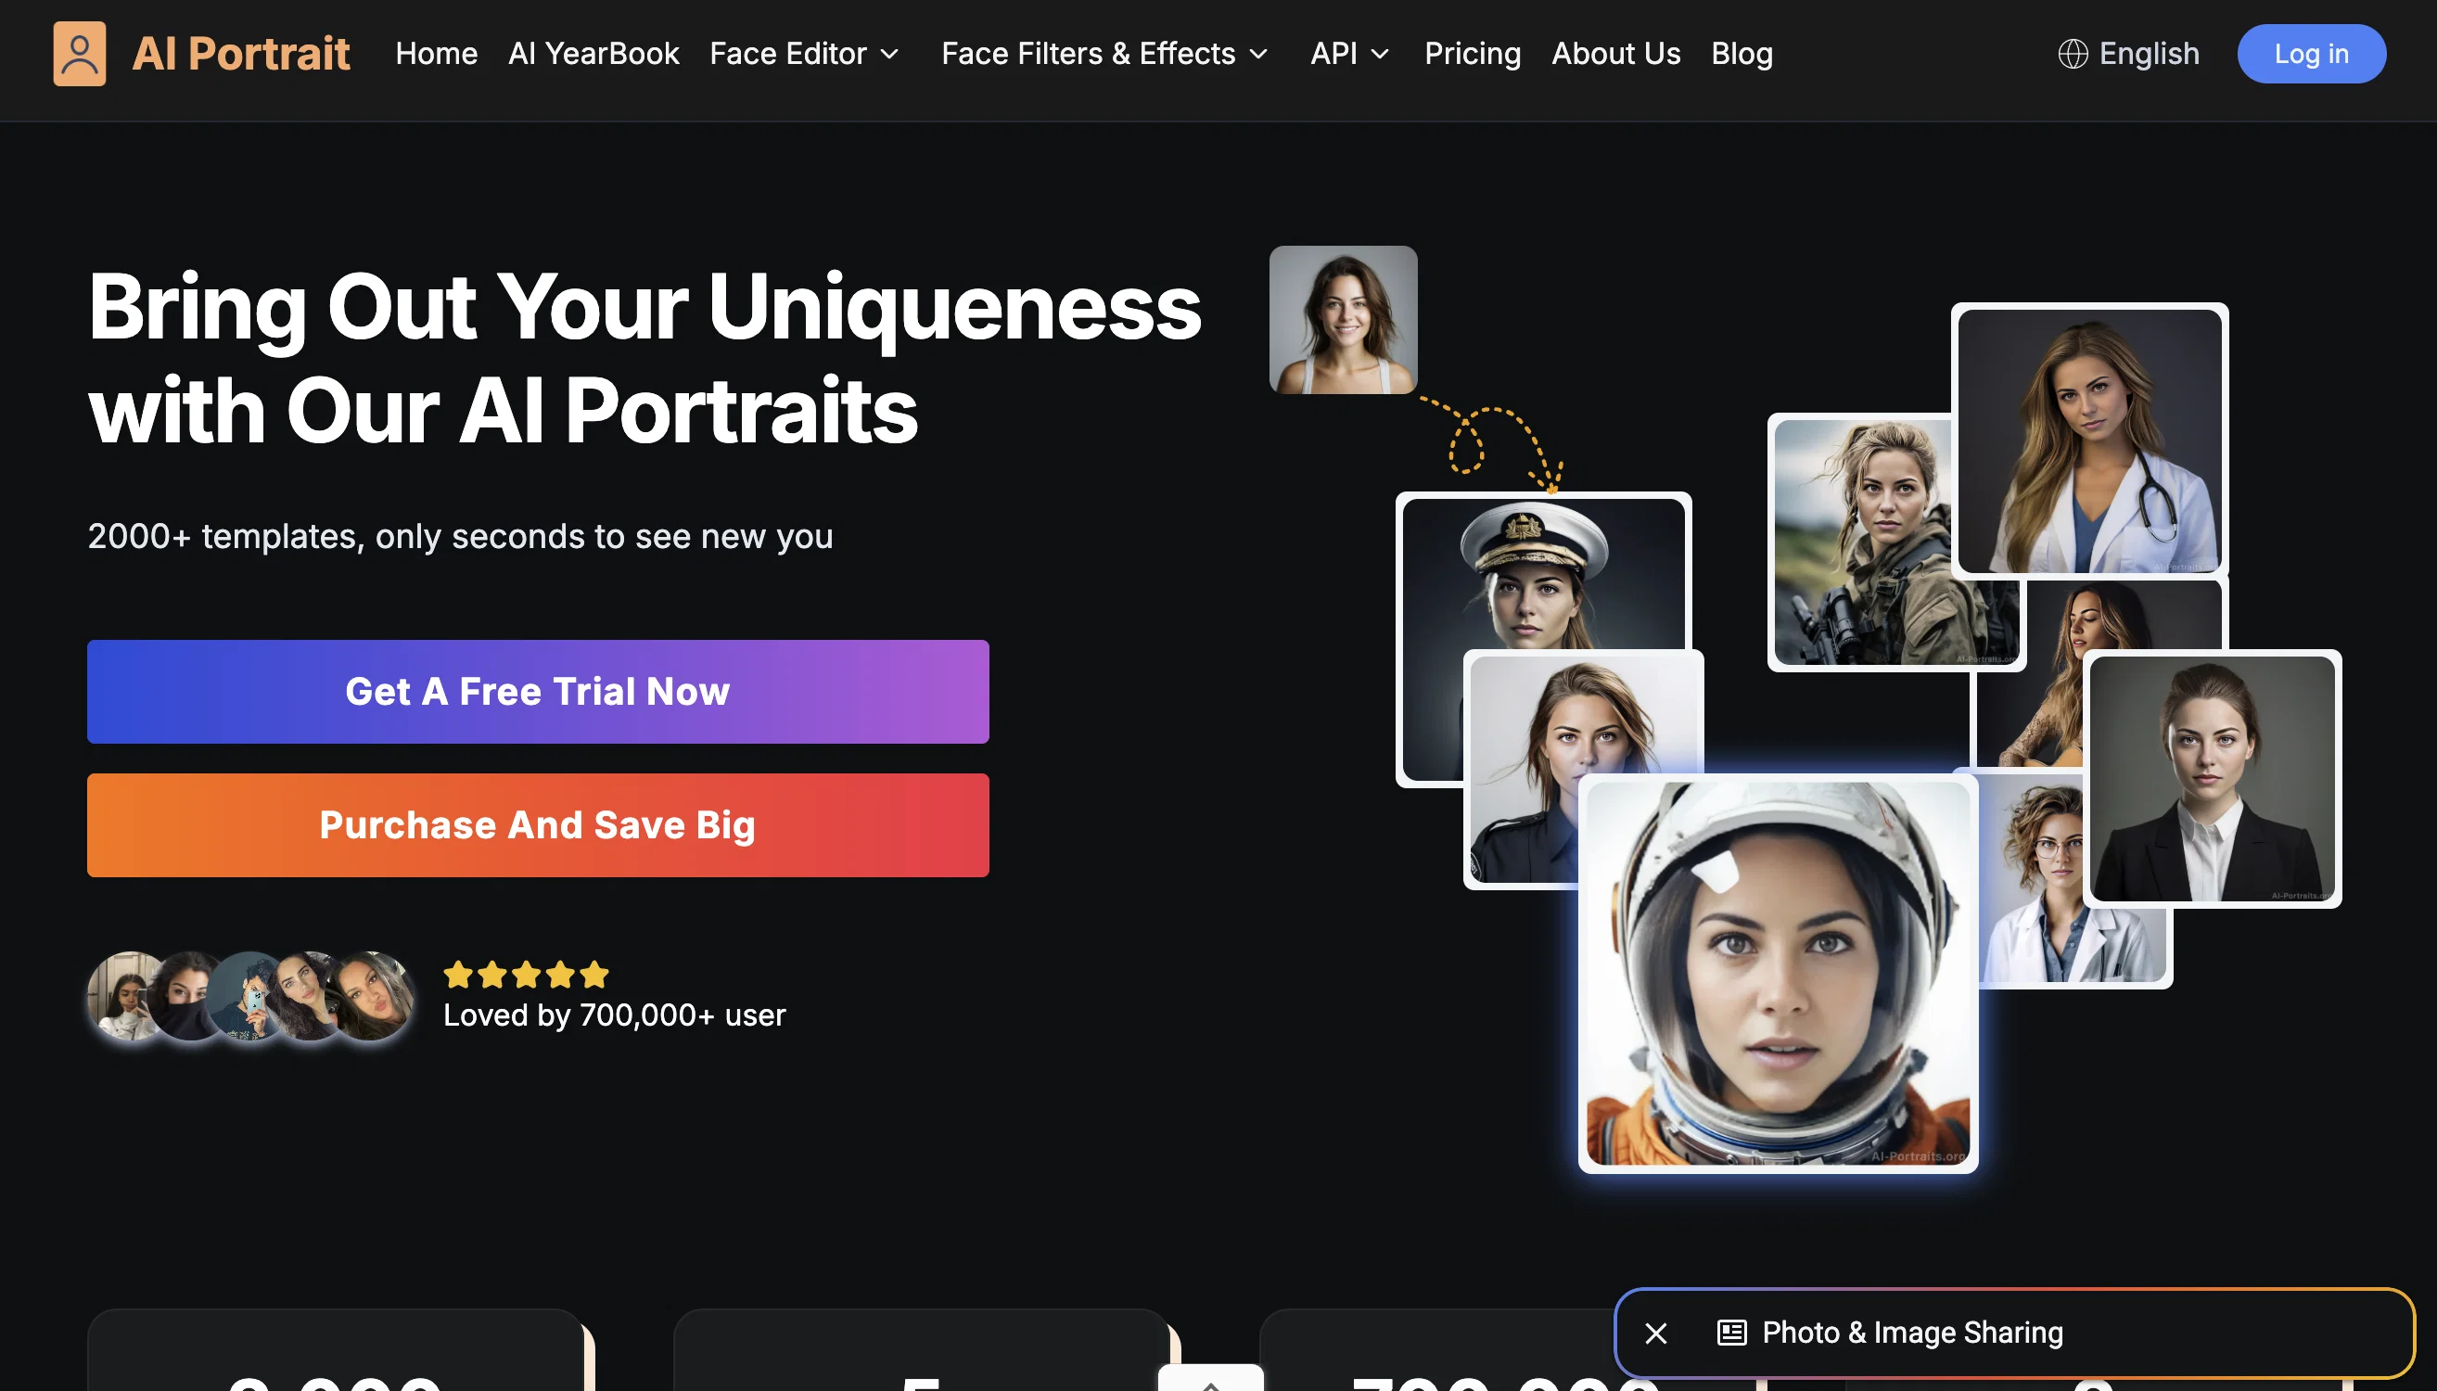Open the English language selector
The width and height of the screenshot is (2437, 1391).
[2128, 54]
